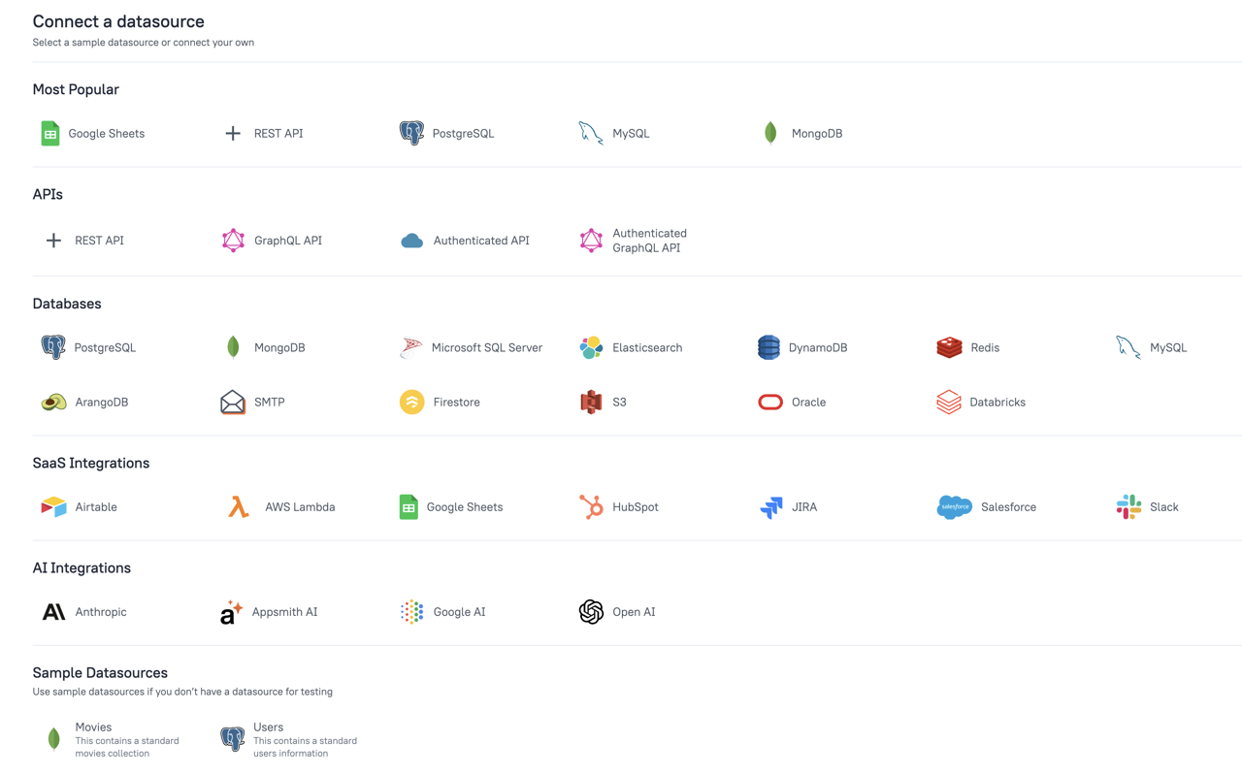Select the GraphQL API icon
This screenshot has width=1242, height=776.
coord(233,241)
